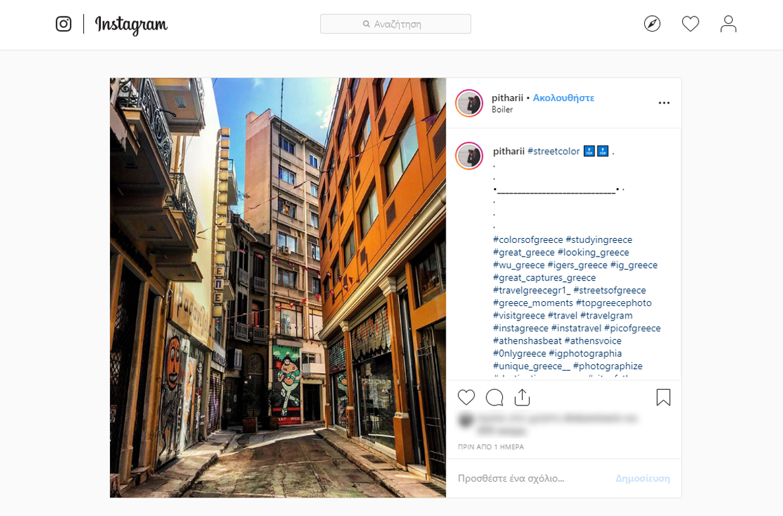Open the #streetcolor hashtag
This screenshot has height=516, width=783.
pyautogui.click(x=553, y=151)
